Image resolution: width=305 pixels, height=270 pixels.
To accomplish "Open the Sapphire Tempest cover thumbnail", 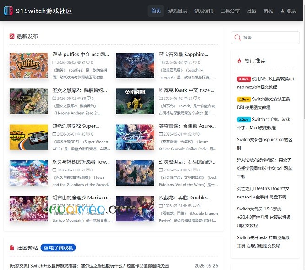I will (x=135, y=66).
